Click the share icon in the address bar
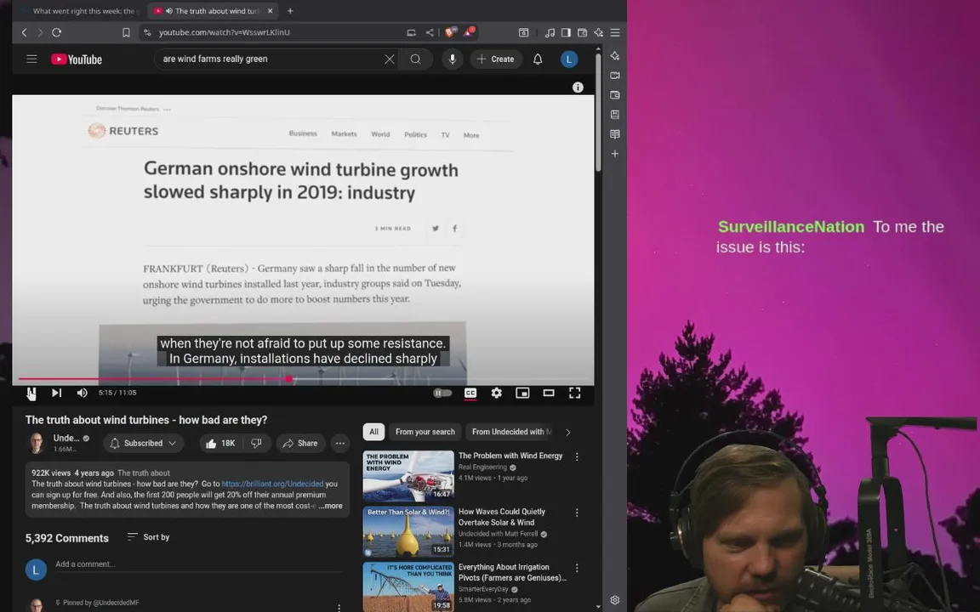980x612 pixels. [x=430, y=32]
